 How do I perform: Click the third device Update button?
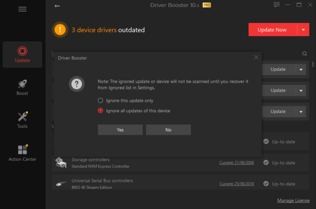pyautogui.click(x=279, y=112)
